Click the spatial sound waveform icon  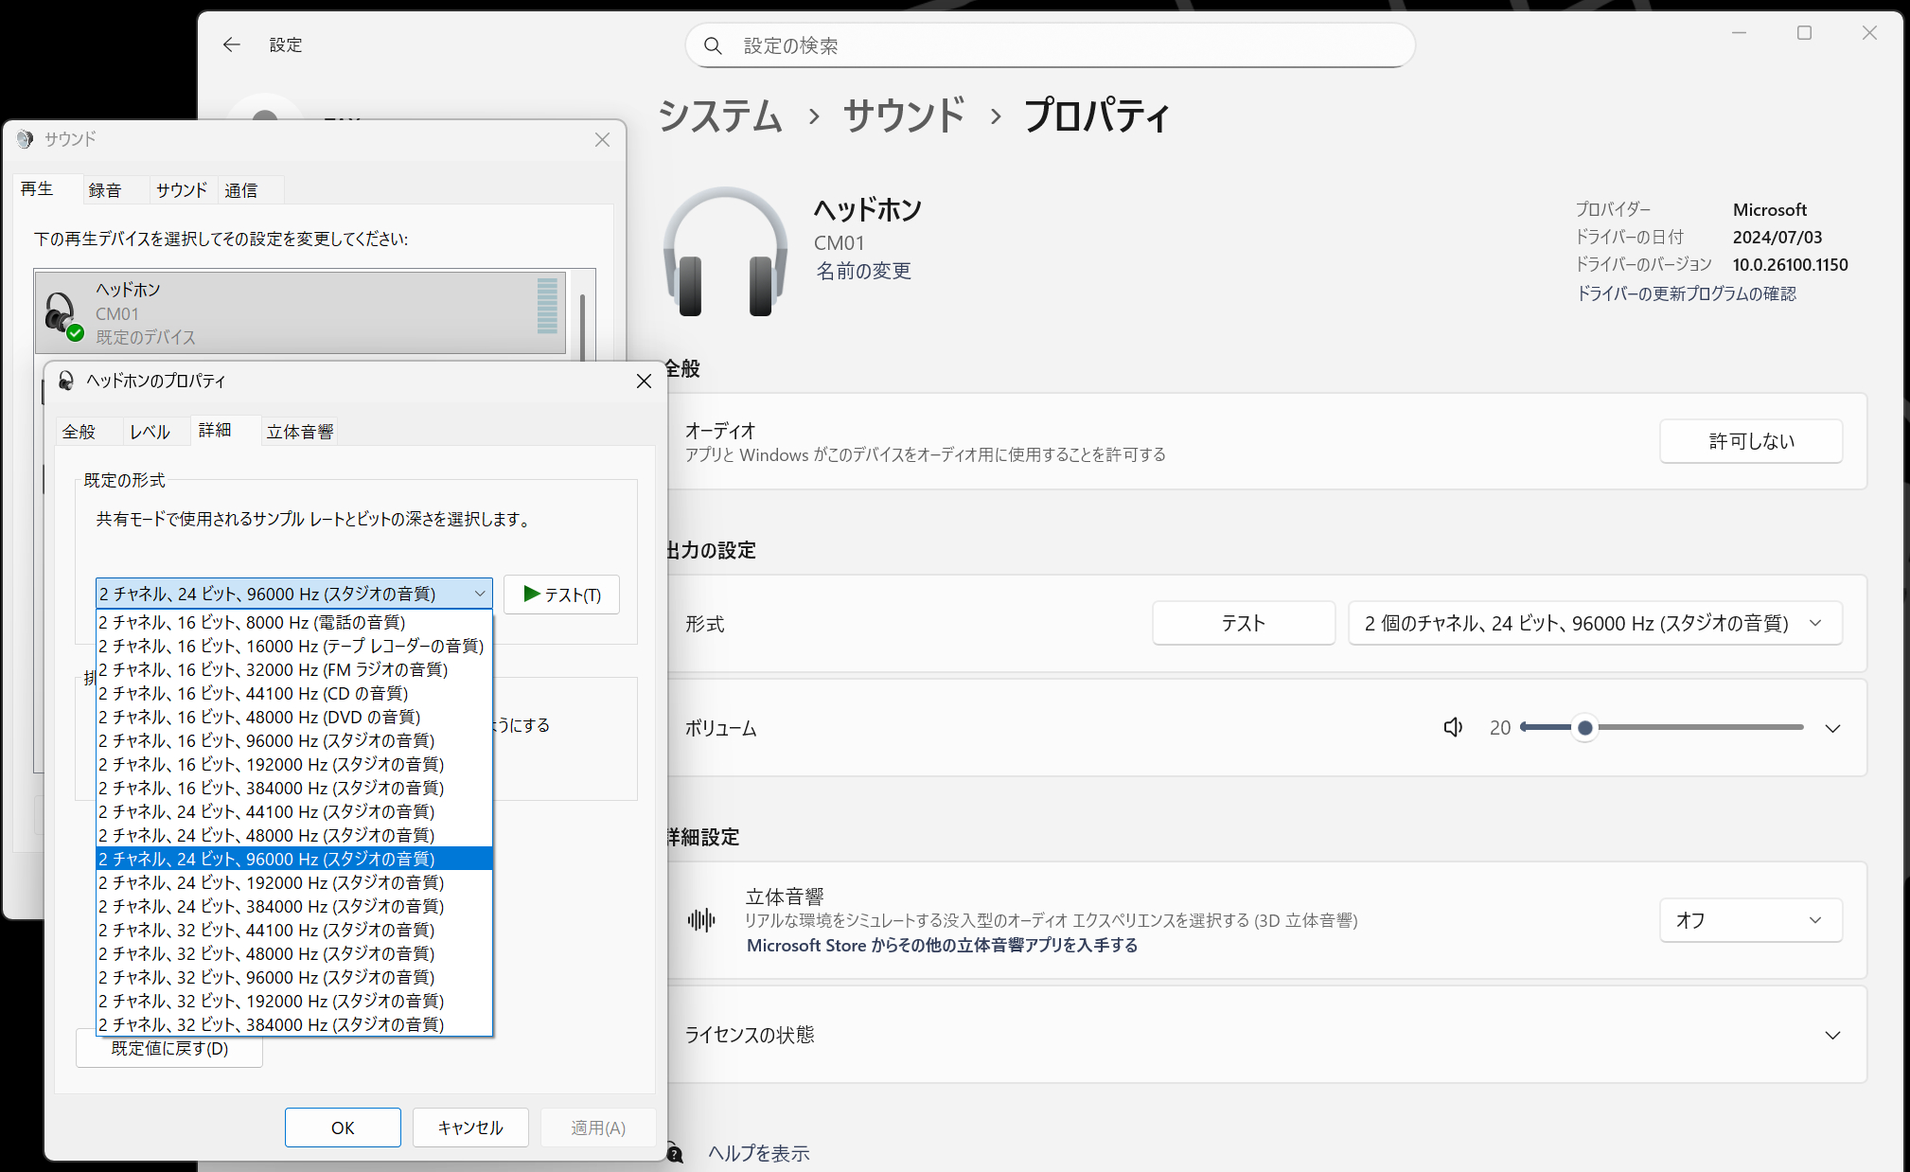pos(701,919)
